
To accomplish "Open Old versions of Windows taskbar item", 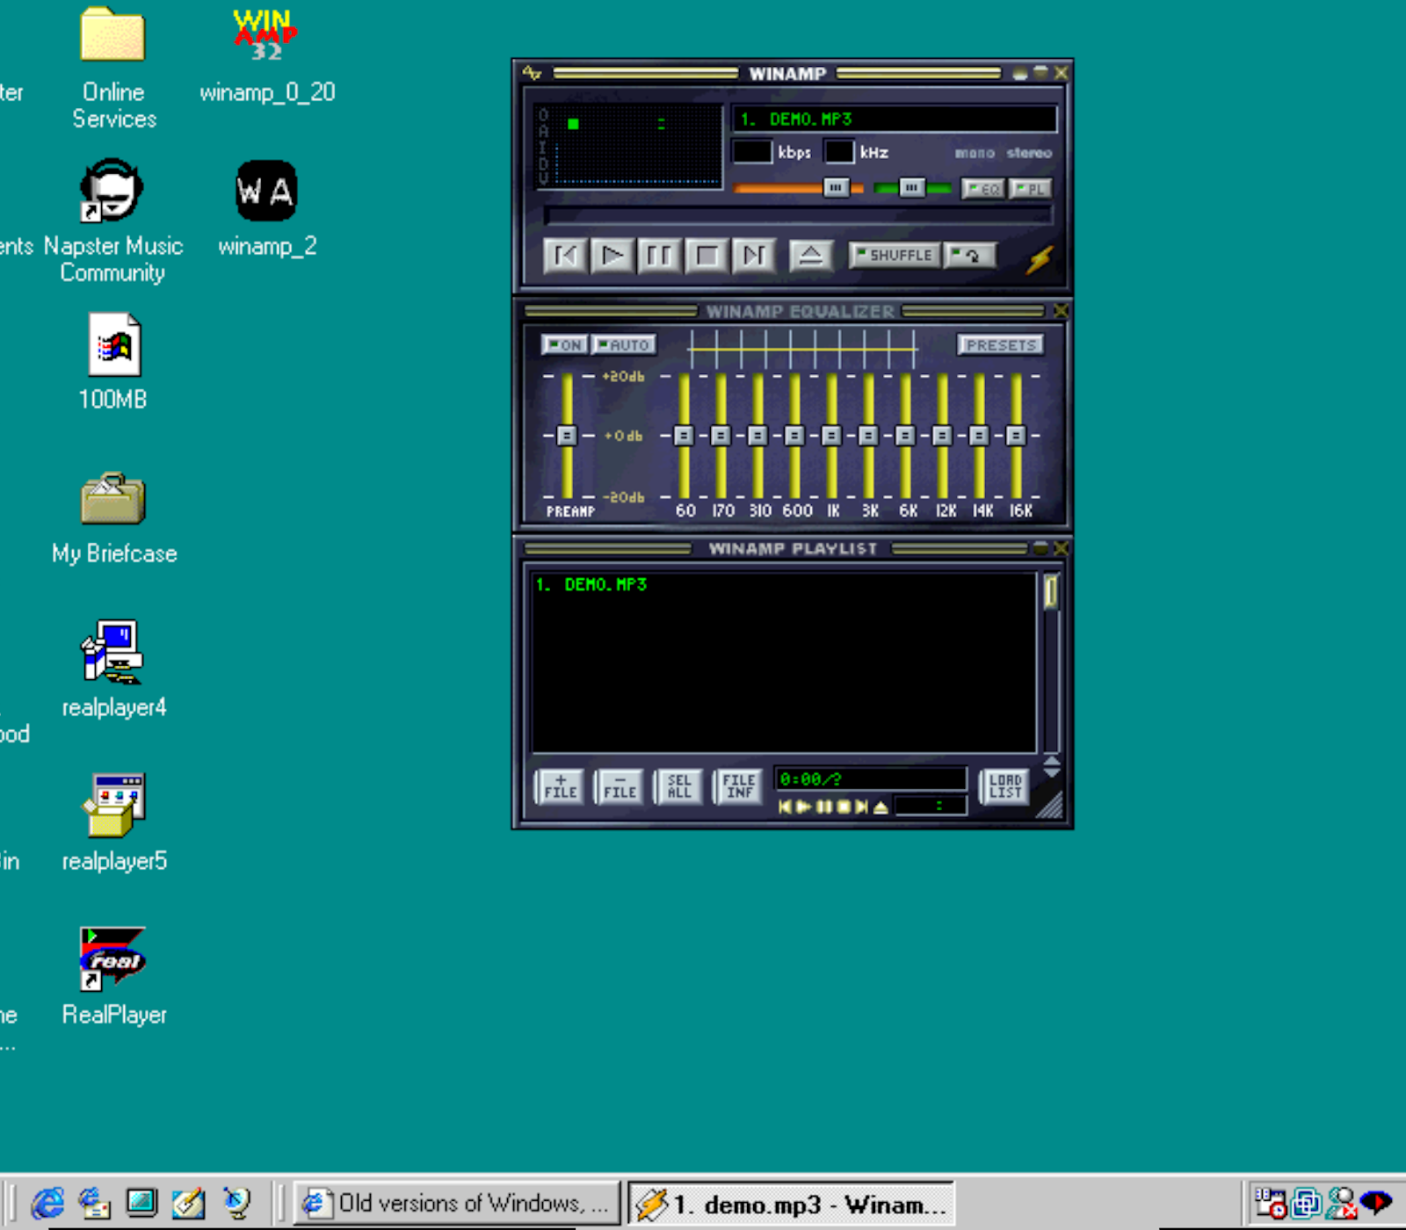I will pyautogui.click(x=457, y=1203).
